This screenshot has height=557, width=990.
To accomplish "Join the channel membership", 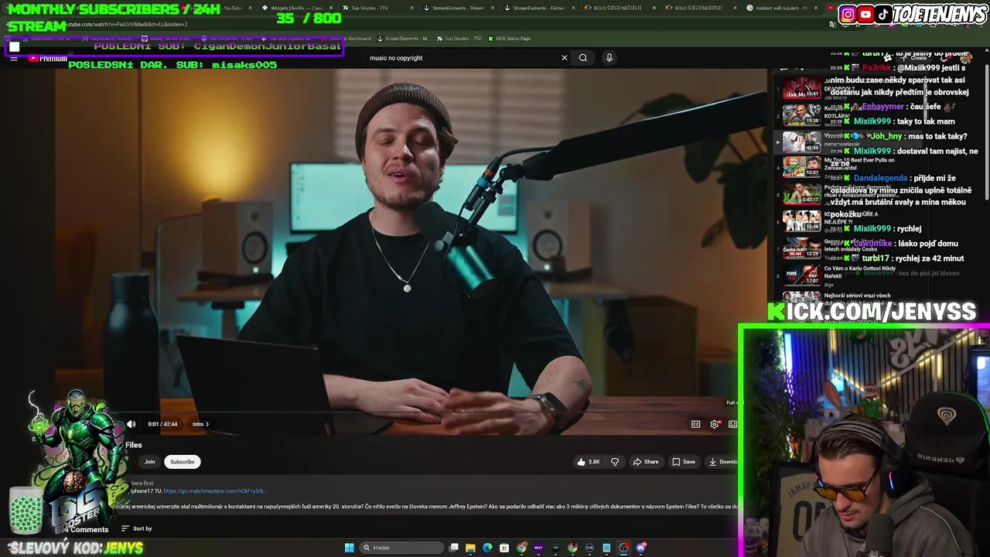I will click(149, 462).
